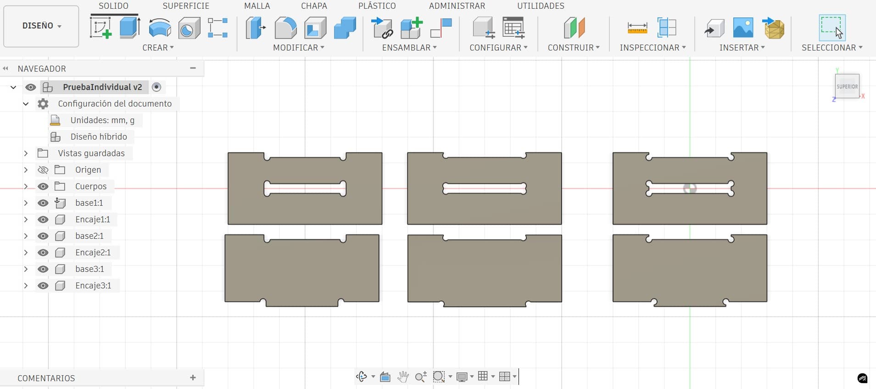This screenshot has width=876, height=389.
Task: Expand the Vistas guardadas folder
Action: 26,153
